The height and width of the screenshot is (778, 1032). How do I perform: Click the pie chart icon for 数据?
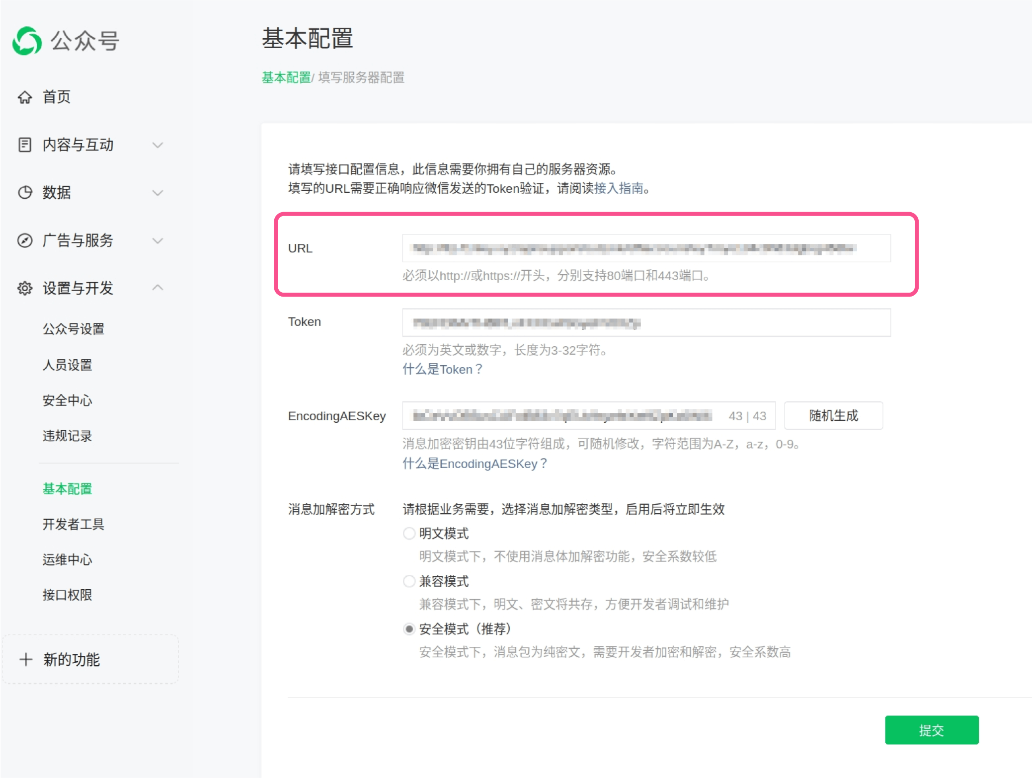pyautogui.click(x=25, y=192)
